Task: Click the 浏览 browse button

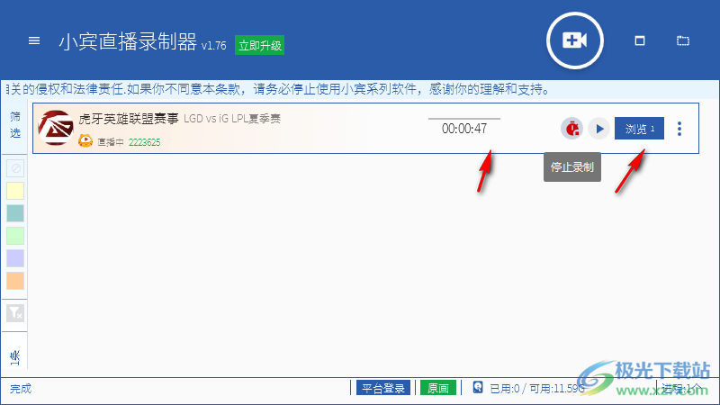Action: point(639,129)
